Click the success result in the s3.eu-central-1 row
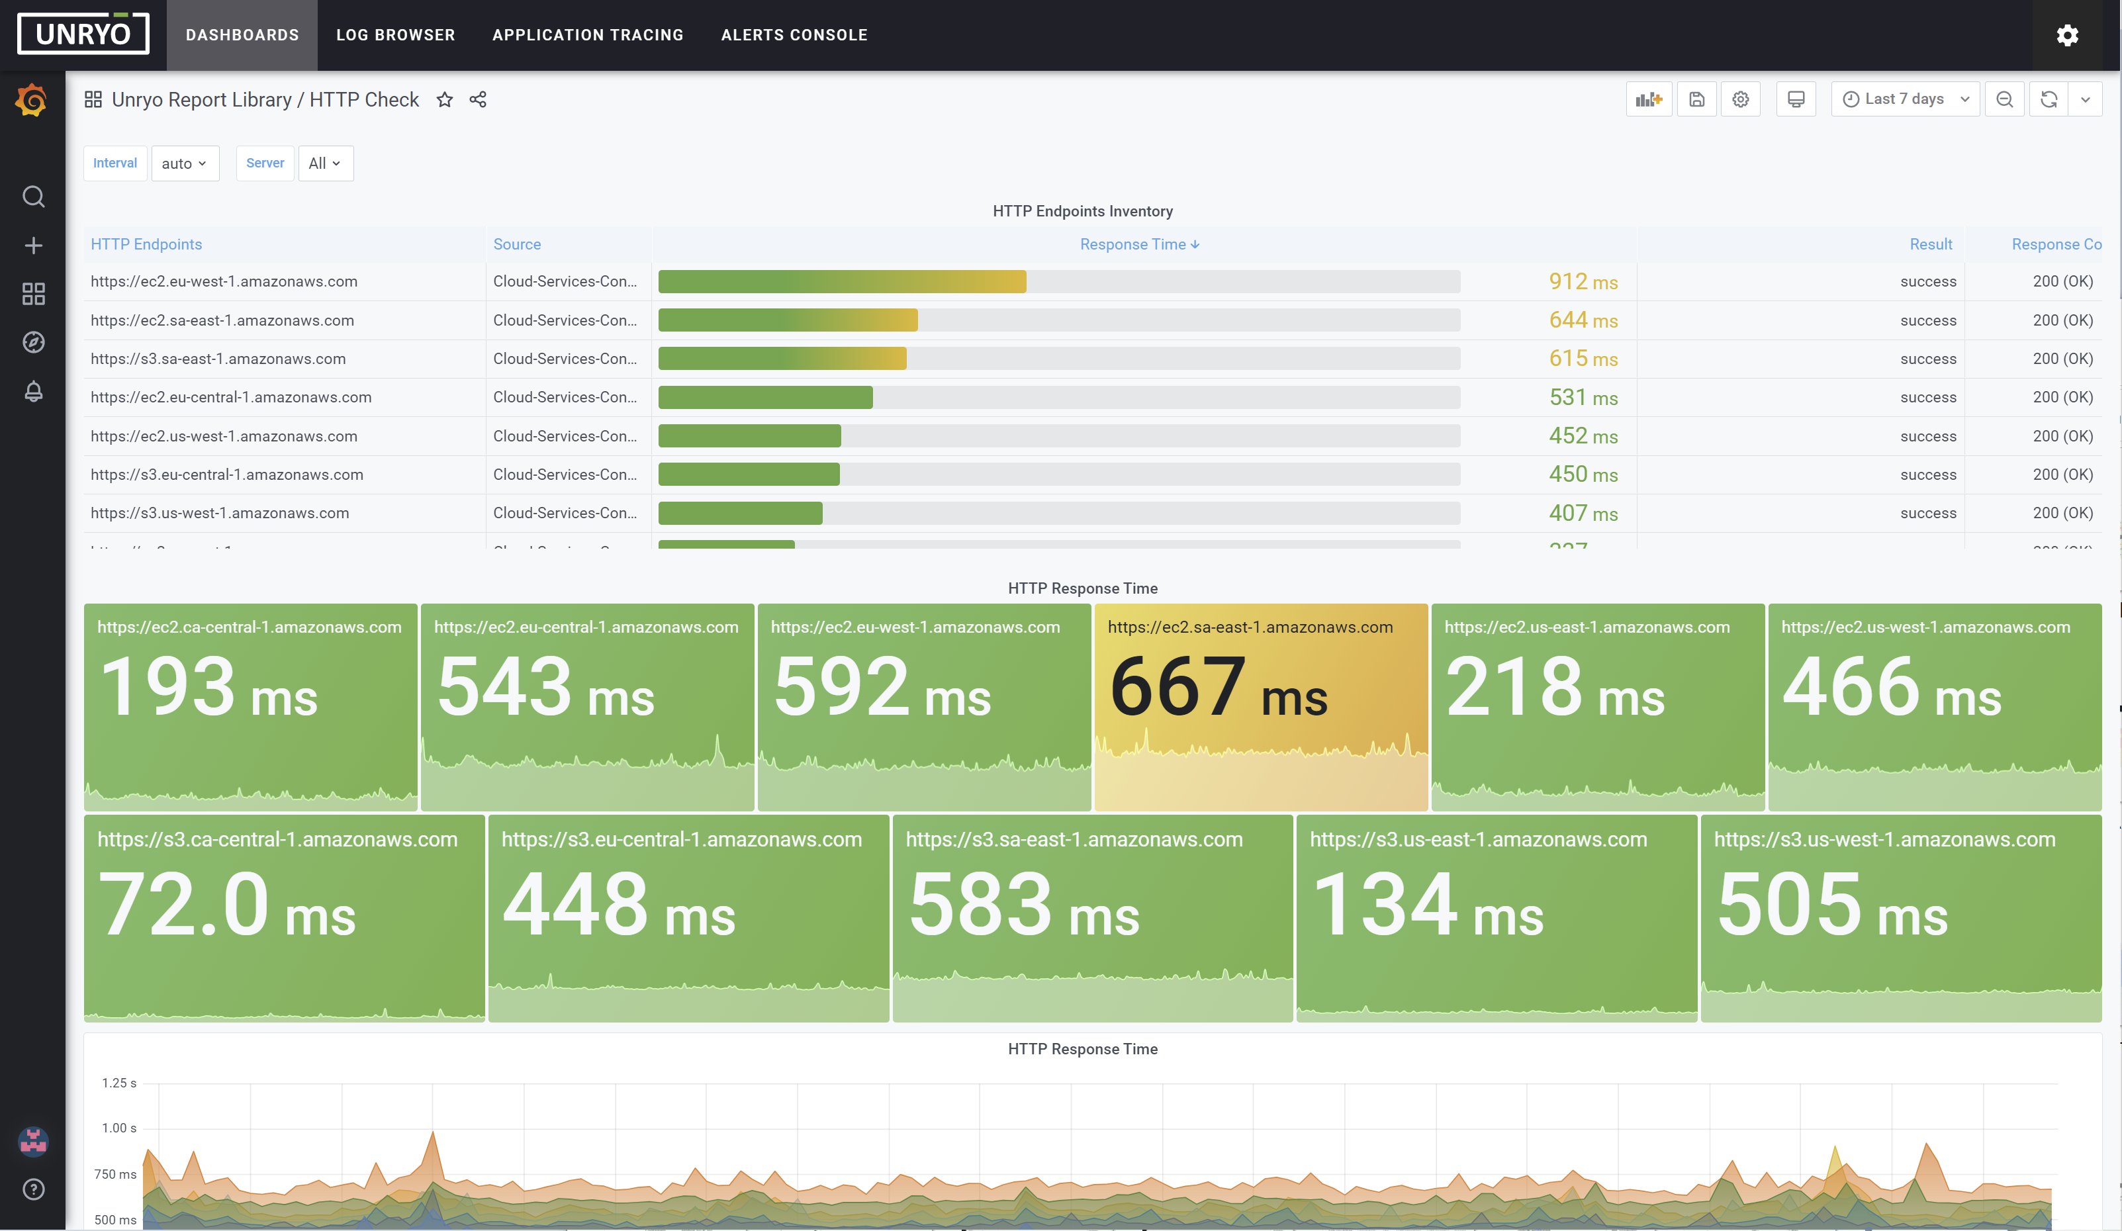Screen dimensions: 2122x1231 1928,475
